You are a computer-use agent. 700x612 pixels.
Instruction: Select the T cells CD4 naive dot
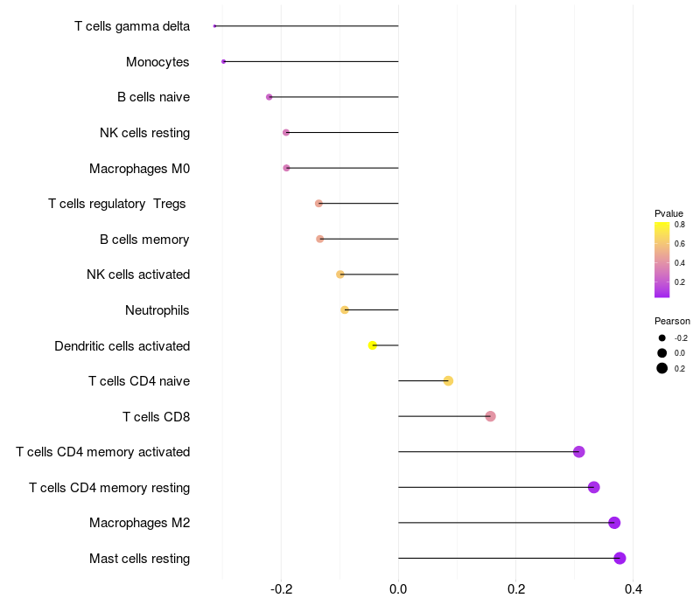point(448,380)
